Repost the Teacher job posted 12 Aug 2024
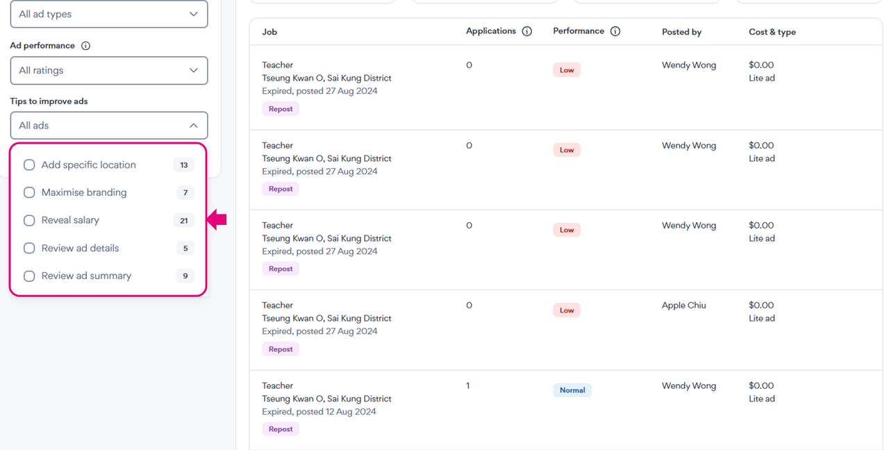 (x=281, y=429)
